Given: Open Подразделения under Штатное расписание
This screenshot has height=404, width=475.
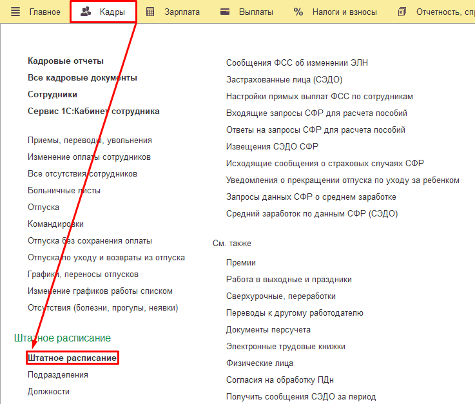Looking at the screenshot, I should [58, 374].
